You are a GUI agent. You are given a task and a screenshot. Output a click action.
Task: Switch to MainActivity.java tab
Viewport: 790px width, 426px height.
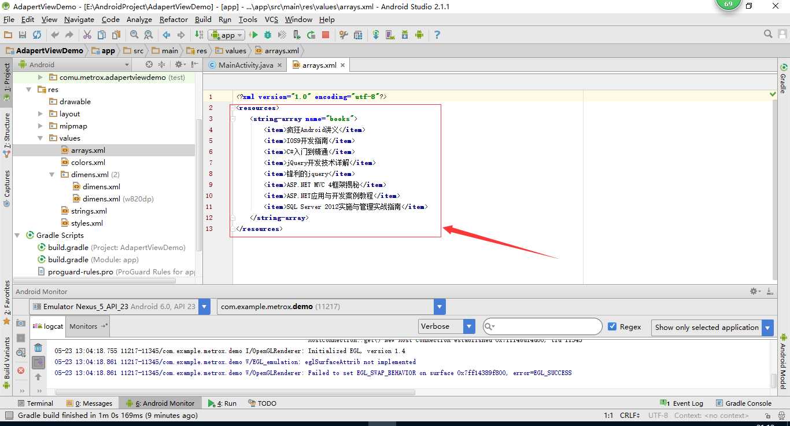pyautogui.click(x=245, y=65)
